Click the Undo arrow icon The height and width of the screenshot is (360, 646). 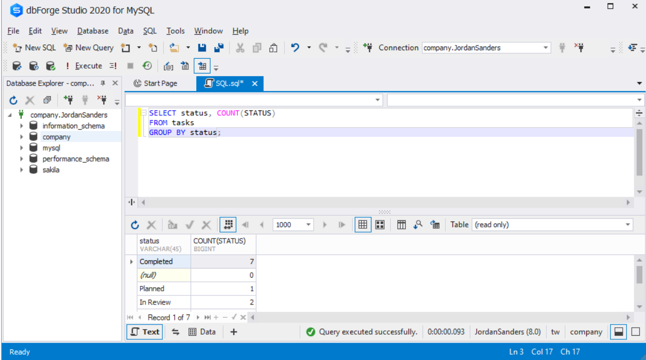click(x=295, y=48)
